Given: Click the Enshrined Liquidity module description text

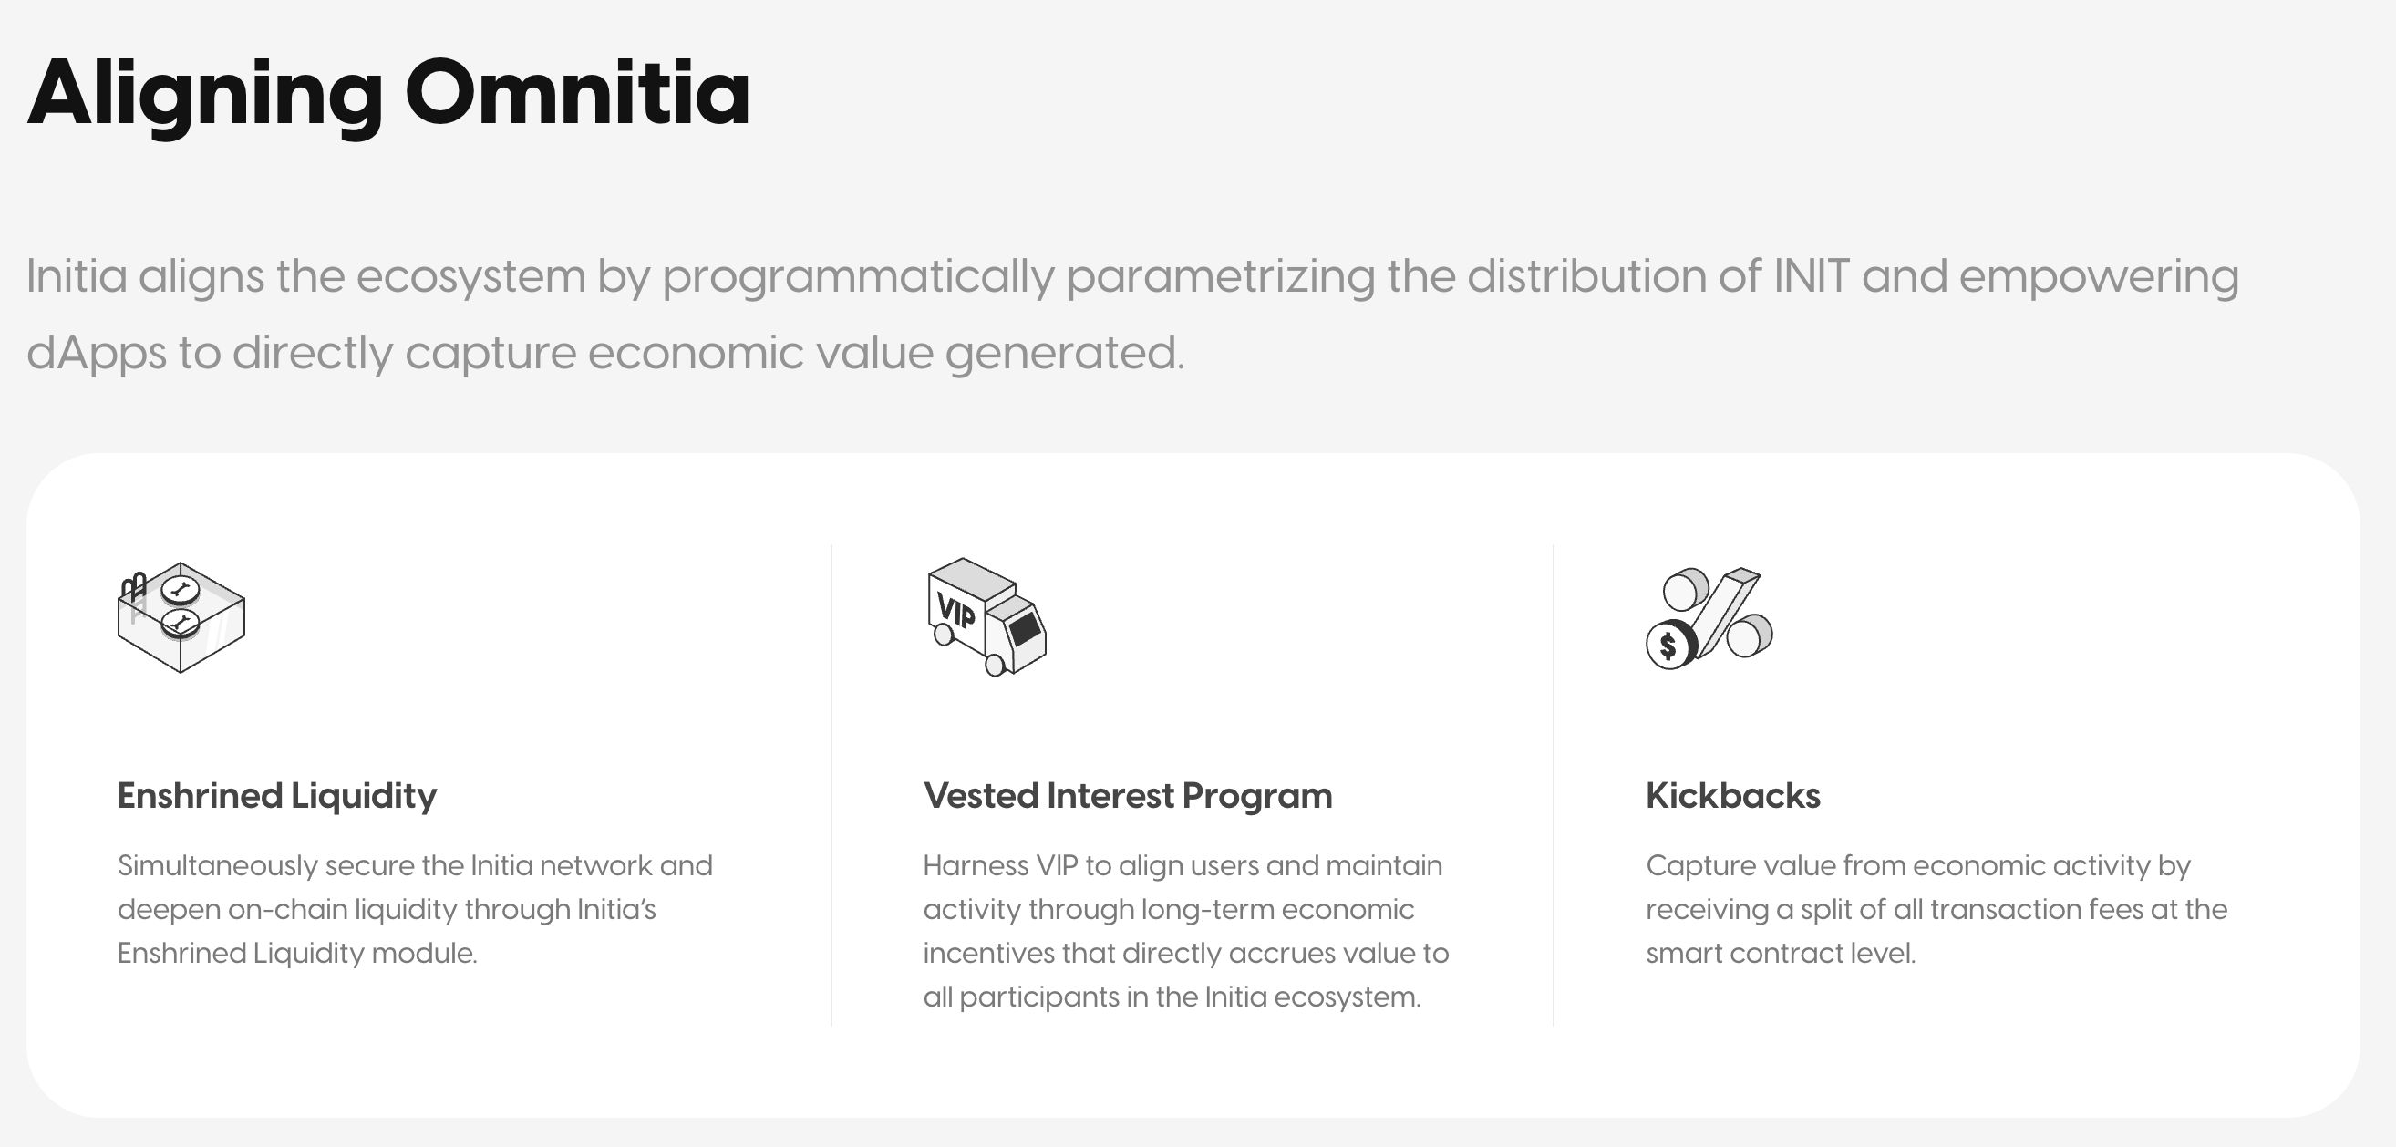Looking at the screenshot, I should pos(414,909).
